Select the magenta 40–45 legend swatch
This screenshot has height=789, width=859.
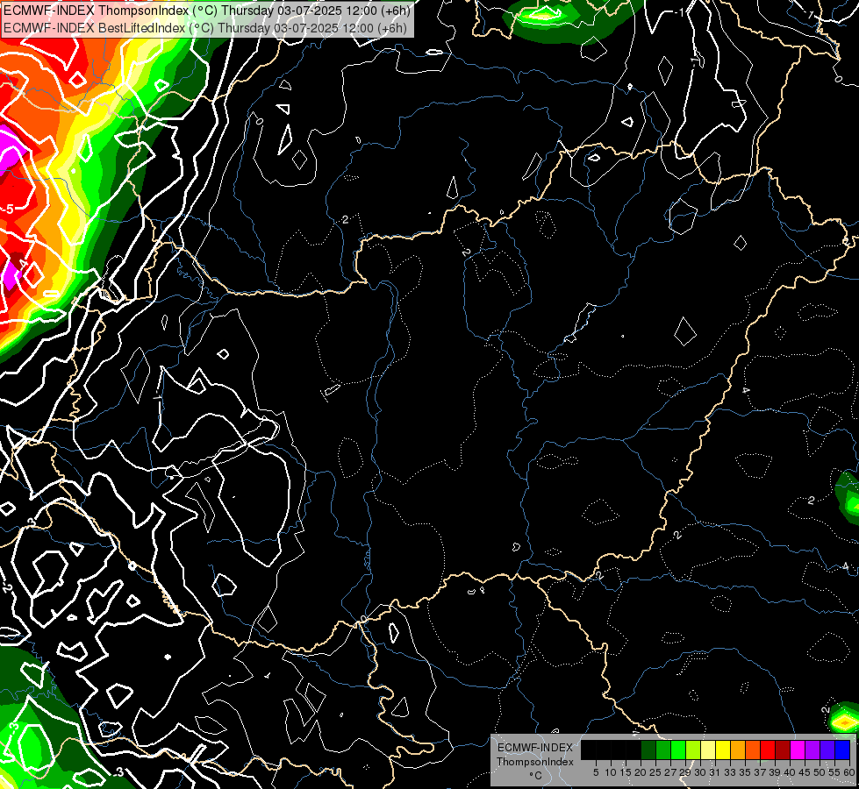(x=798, y=750)
